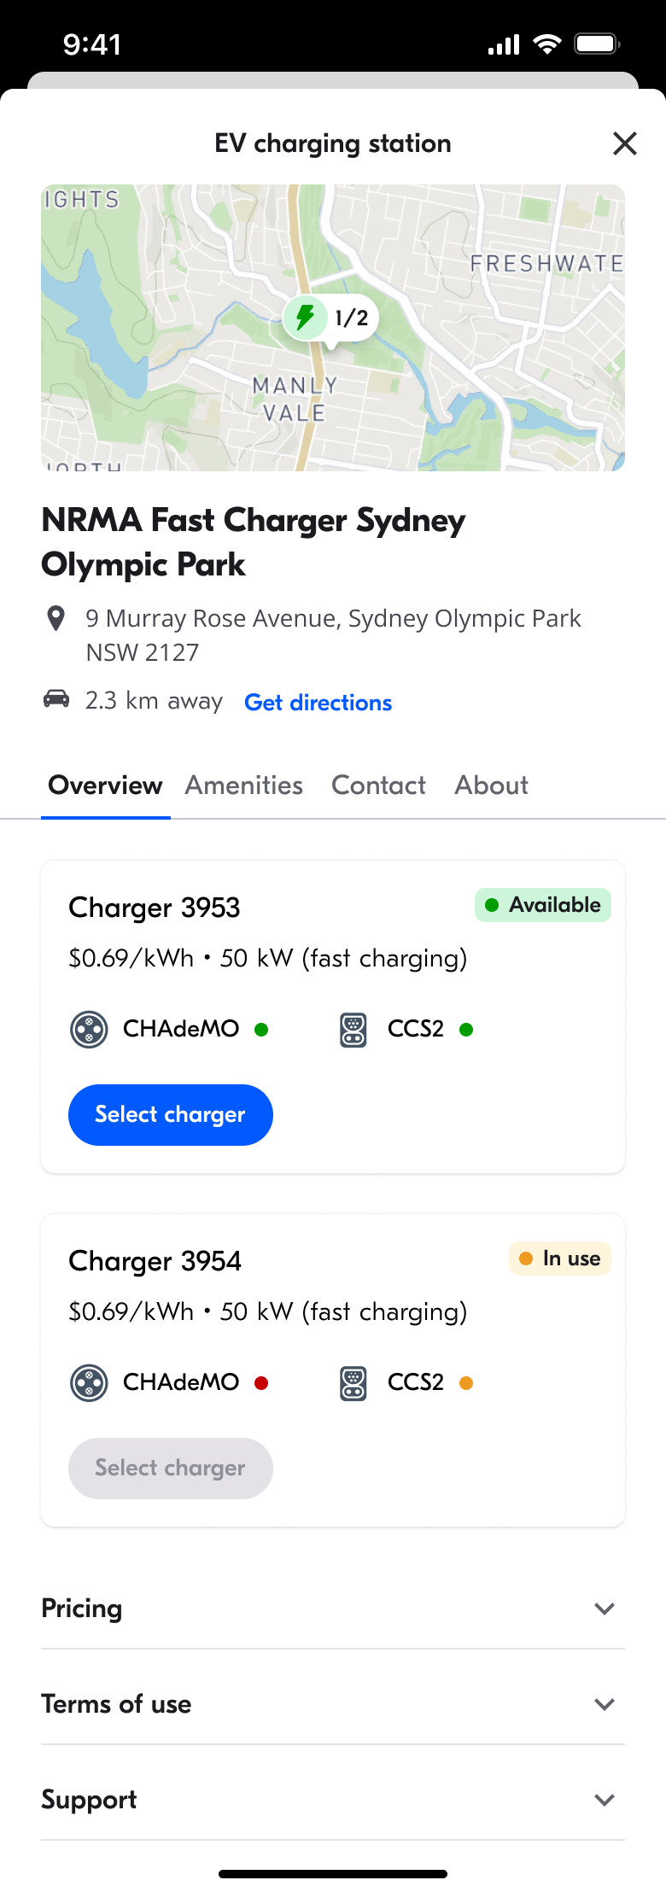The height and width of the screenshot is (1892, 666).
Task: Tap the car distance icon
Action: click(56, 699)
